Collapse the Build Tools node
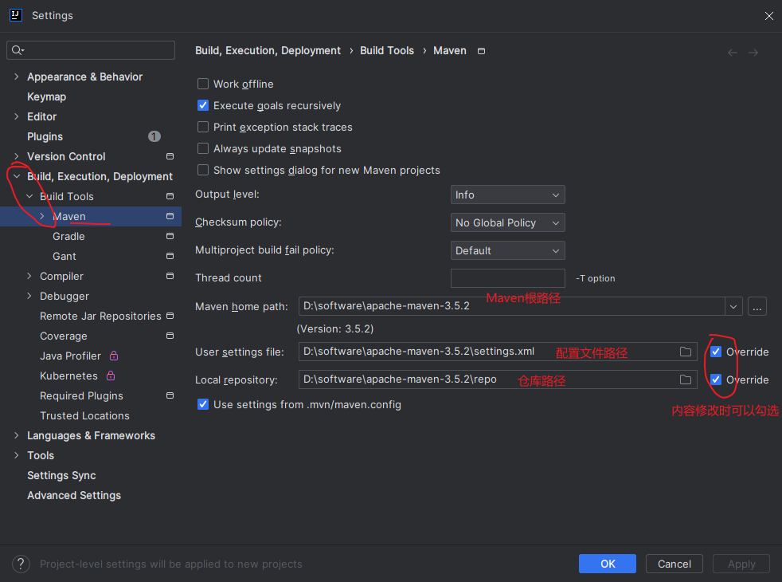Image resolution: width=782 pixels, height=582 pixels. (x=29, y=196)
